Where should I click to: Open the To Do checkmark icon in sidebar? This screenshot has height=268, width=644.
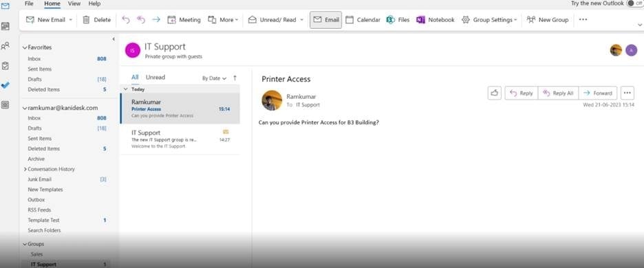[6, 85]
